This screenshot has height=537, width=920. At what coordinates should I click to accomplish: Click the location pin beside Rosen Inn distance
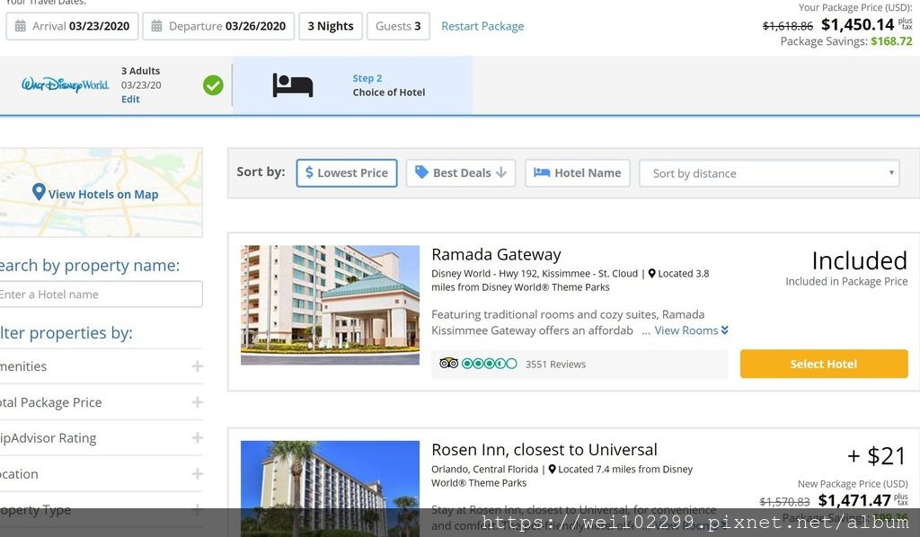click(552, 470)
